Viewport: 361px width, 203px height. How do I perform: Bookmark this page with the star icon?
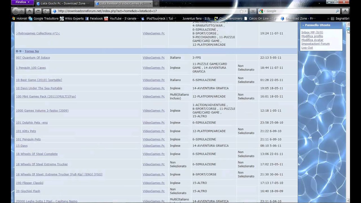pyautogui.click(x=241, y=11)
